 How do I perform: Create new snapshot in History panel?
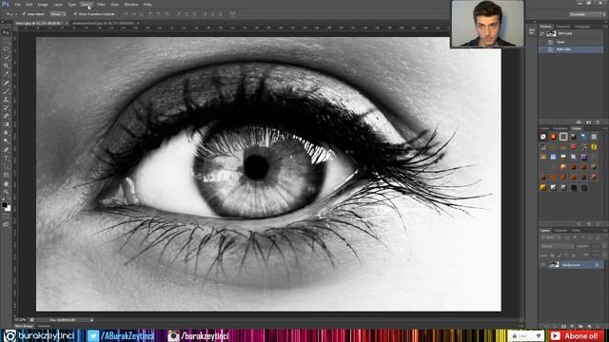point(589,123)
